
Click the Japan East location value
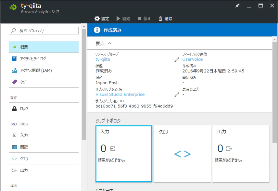pos(107,83)
